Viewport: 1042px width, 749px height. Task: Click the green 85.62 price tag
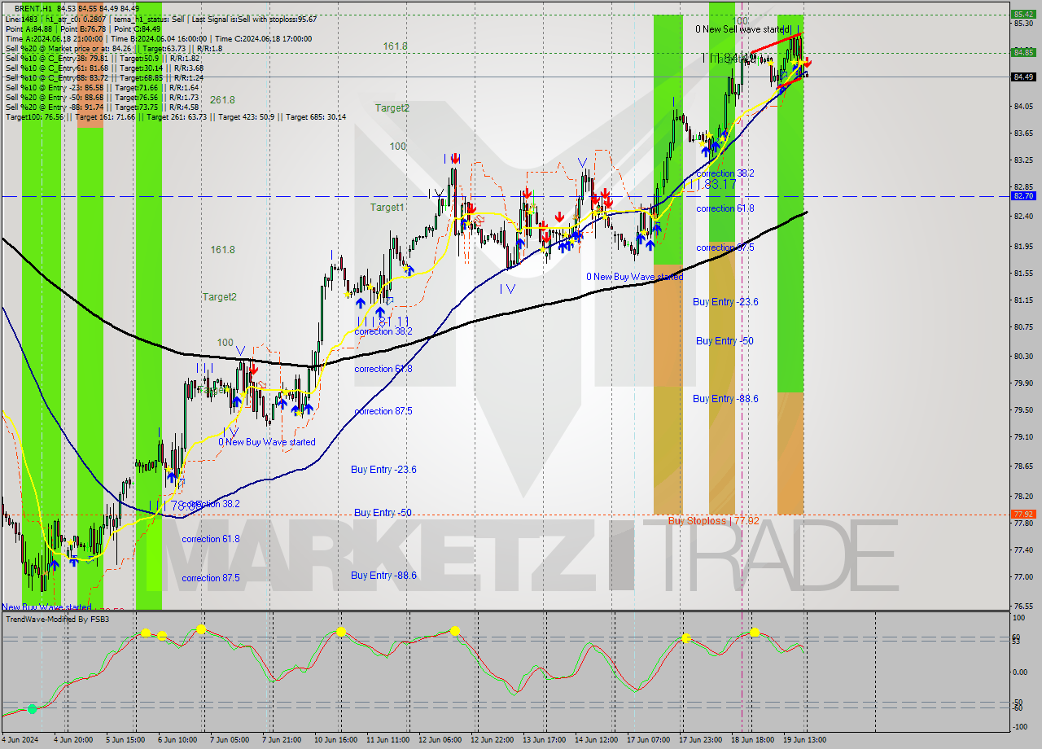tap(1022, 14)
